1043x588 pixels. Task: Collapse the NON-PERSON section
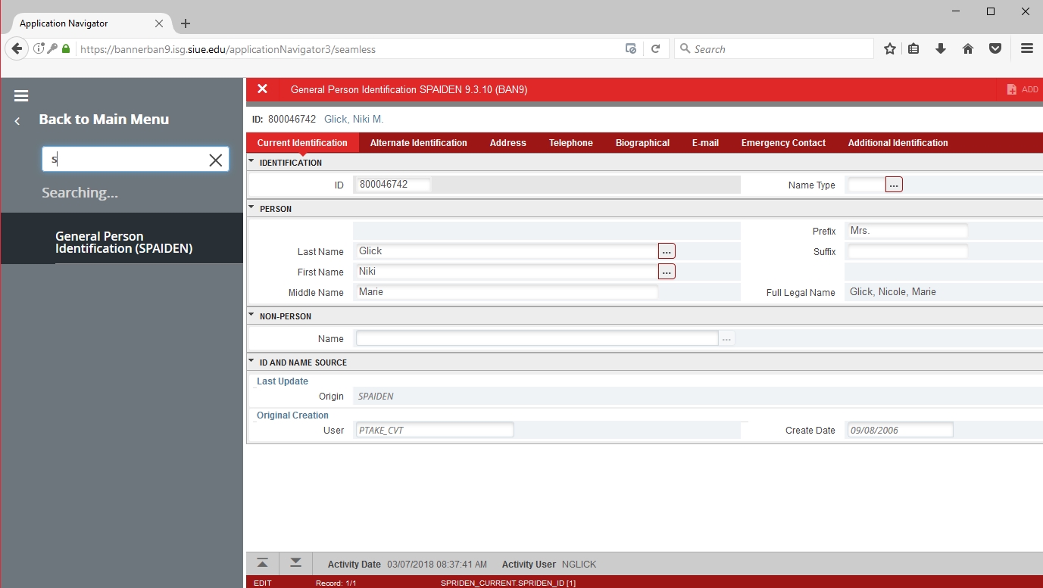click(x=252, y=316)
